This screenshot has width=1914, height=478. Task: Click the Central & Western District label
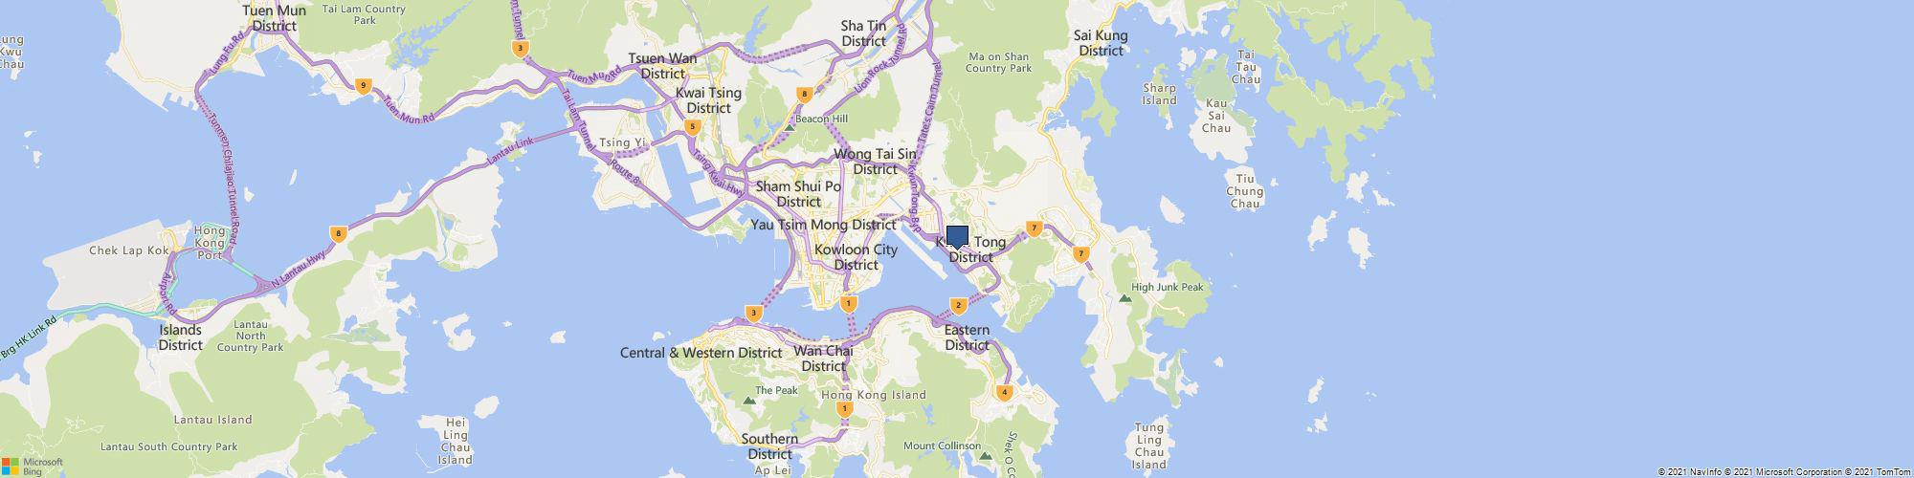[701, 353]
